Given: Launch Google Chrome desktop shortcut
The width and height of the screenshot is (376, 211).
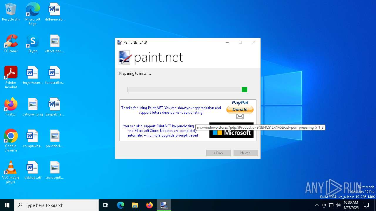Looking at the screenshot, I should [x=11, y=141].
